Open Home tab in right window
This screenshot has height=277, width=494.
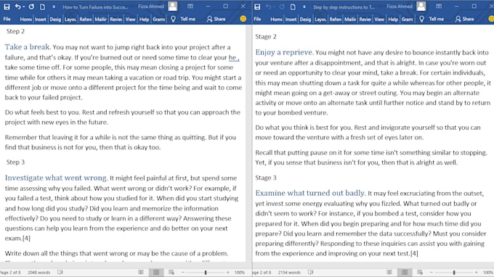276,19
